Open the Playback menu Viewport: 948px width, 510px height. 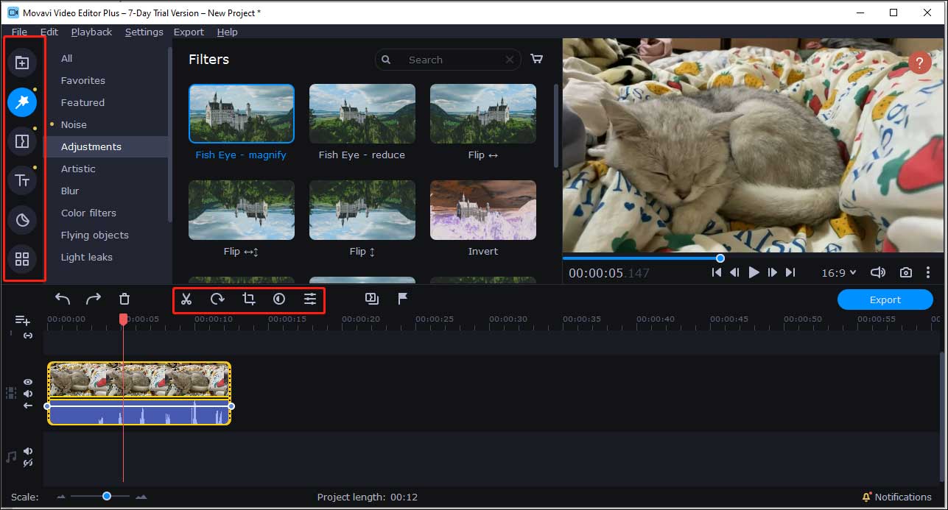(91, 32)
